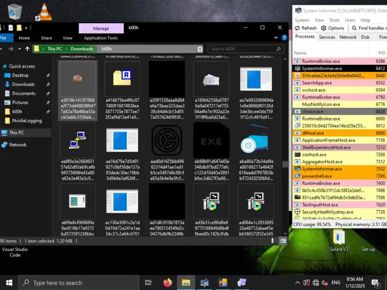
Task: Open the View menu in System Informer
Action: [319, 20]
